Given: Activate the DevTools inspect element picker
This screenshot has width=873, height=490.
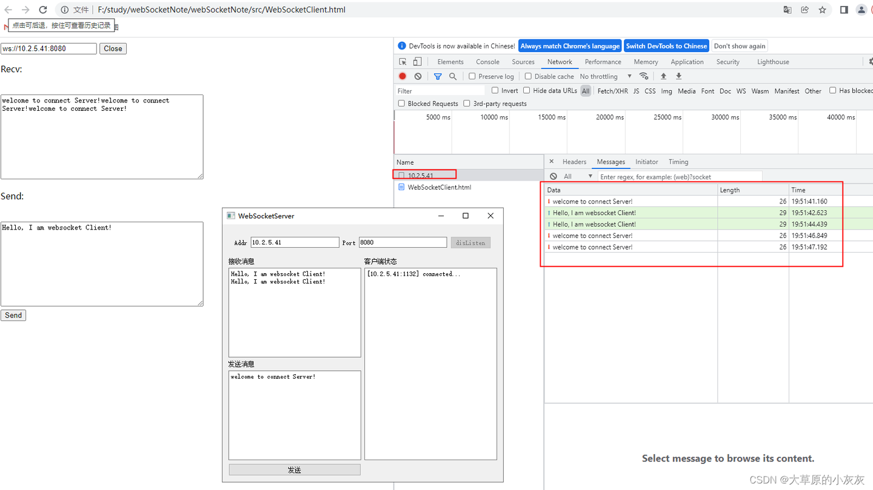Looking at the screenshot, I should [403, 62].
